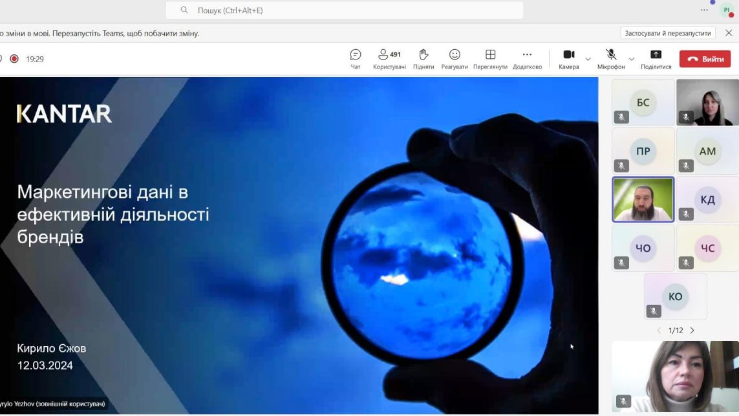Go to next page of participants
Viewport: 739px width, 416px height.
[x=692, y=331]
